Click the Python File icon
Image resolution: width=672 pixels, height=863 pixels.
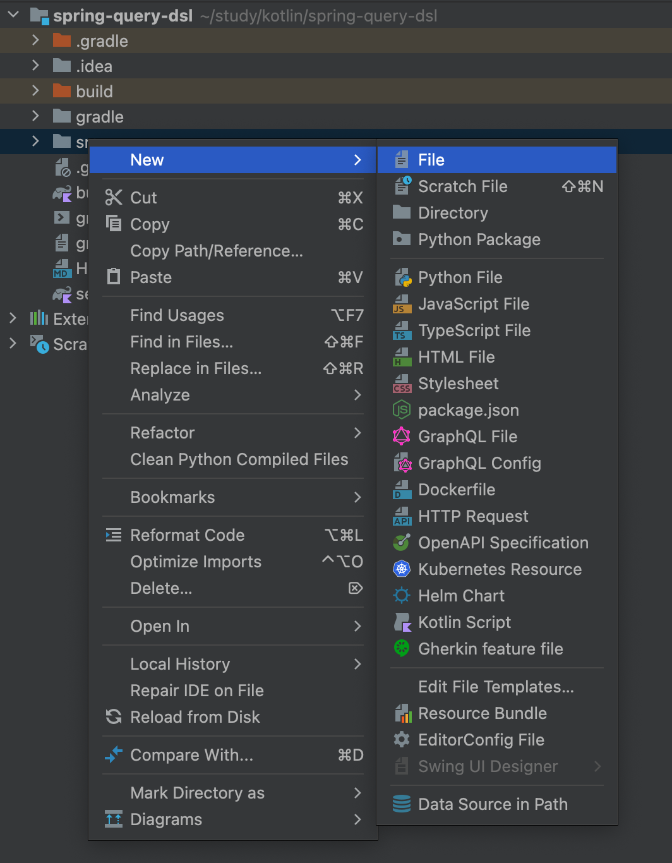402,277
